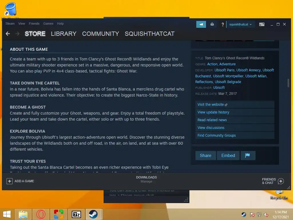Image resolution: width=293 pixels, height=220 pixels.
Task: Click the TRUST YOUR EYES heading
Action: [x=28, y=161]
